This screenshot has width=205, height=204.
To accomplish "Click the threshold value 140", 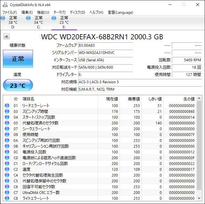I will pos(158,123).
